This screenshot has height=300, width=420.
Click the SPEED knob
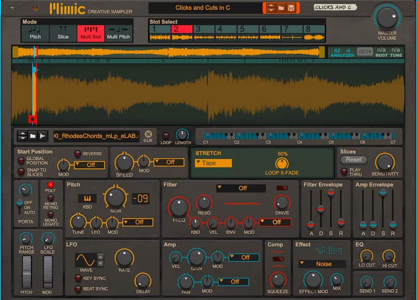click(x=124, y=162)
